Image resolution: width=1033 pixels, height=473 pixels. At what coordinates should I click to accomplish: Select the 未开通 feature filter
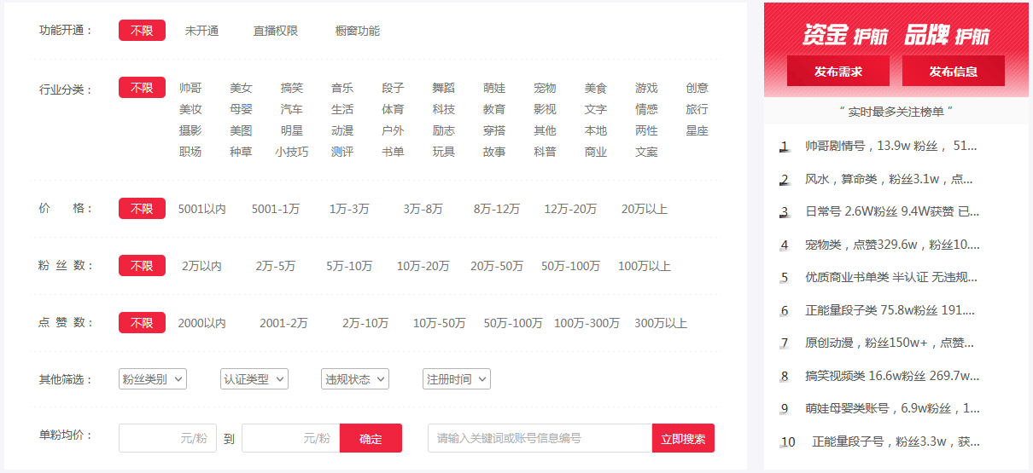point(202,31)
